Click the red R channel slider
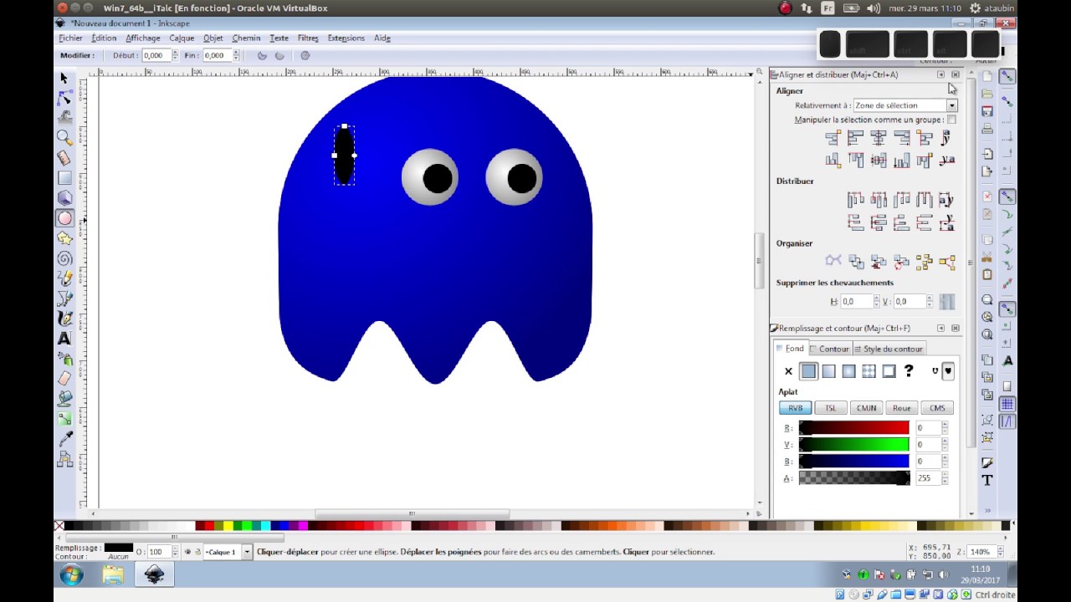This screenshot has height=602, width=1071. point(853,428)
